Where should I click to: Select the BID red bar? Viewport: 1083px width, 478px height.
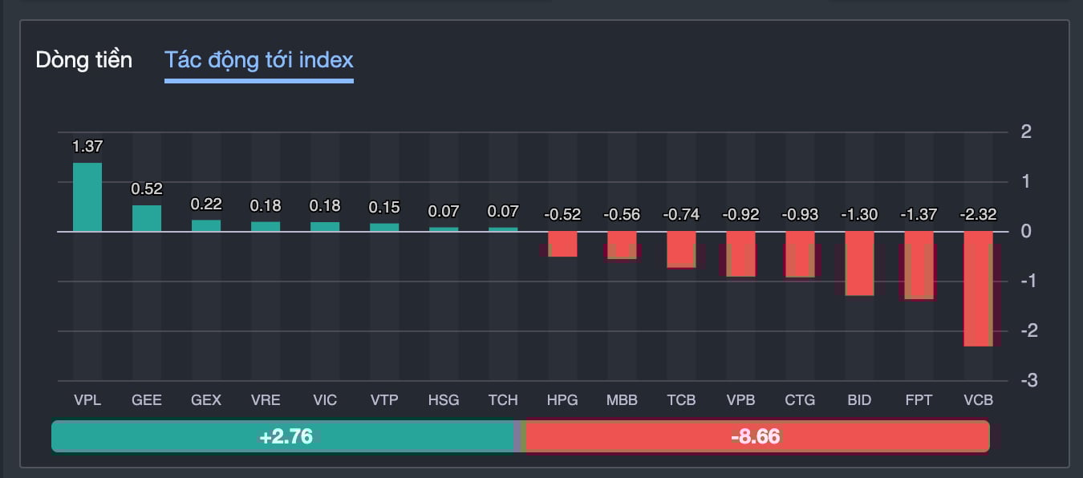[x=859, y=264]
